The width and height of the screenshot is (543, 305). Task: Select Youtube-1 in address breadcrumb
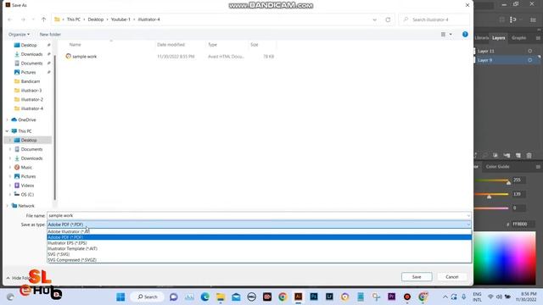point(120,19)
